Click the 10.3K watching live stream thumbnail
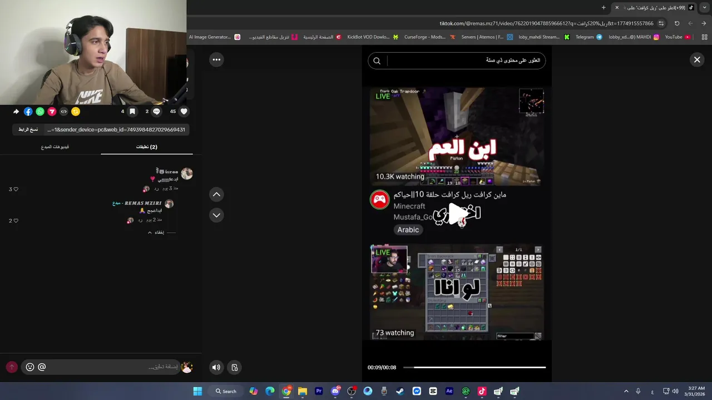This screenshot has width=712, height=400. (x=457, y=136)
